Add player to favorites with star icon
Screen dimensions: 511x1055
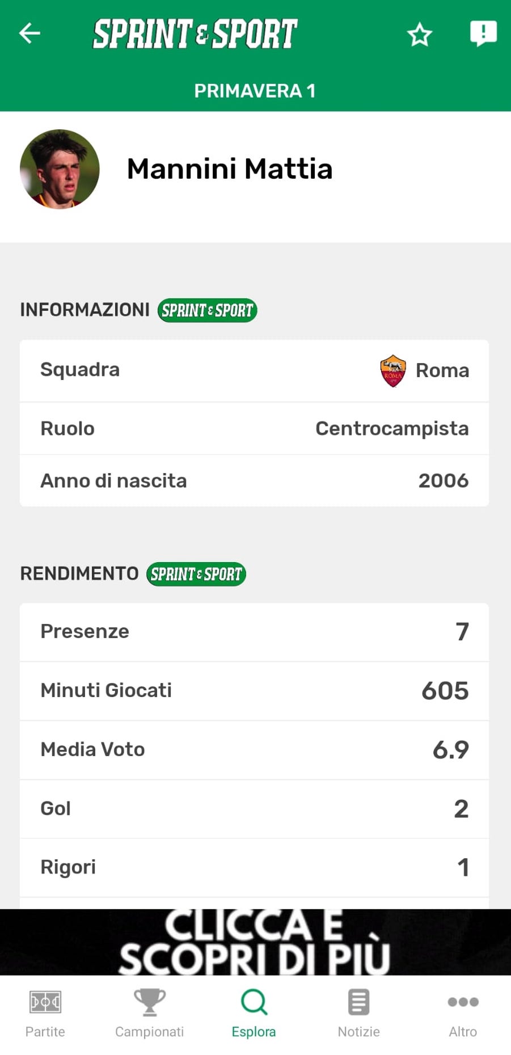(x=420, y=35)
